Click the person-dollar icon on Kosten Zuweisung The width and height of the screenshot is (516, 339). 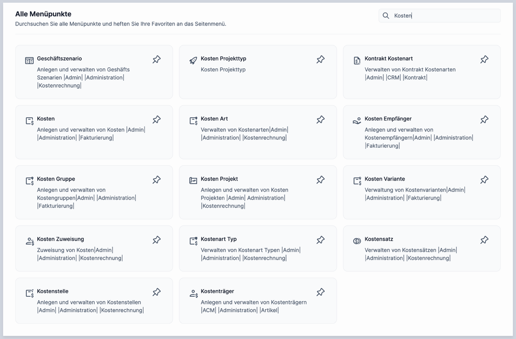click(x=29, y=240)
